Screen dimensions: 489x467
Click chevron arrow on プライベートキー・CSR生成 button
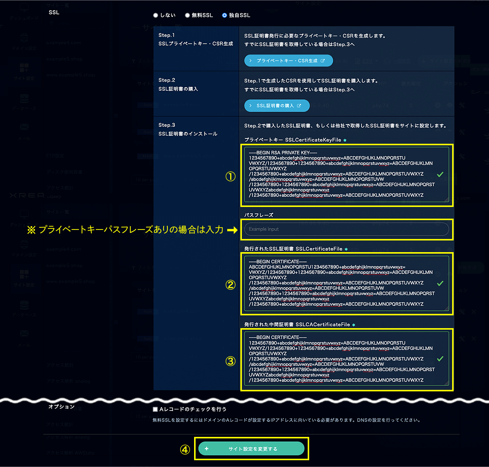point(251,61)
